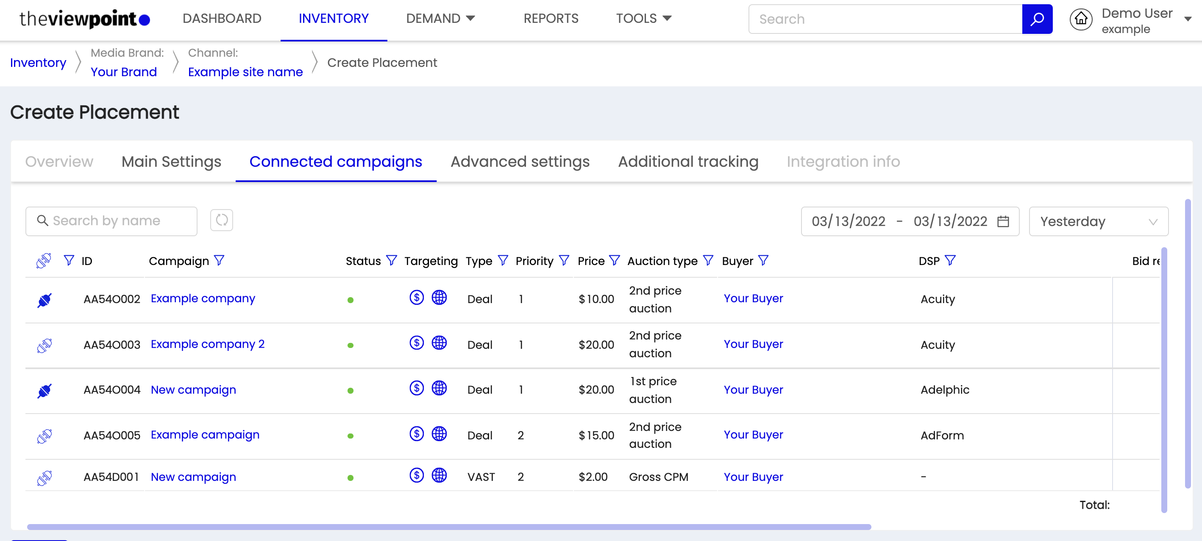The height and width of the screenshot is (541, 1202).
Task: Click the theviewpoint logo
Action: (x=84, y=19)
